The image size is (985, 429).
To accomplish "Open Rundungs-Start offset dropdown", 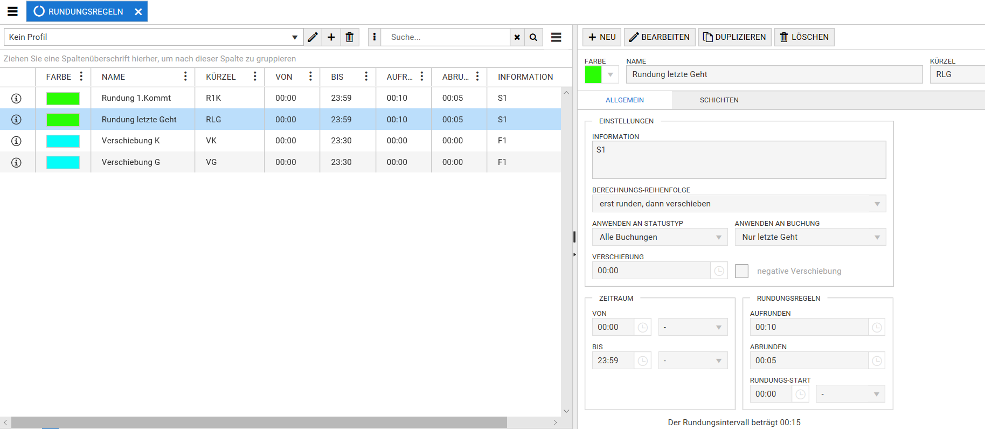I will tap(850, 394).
